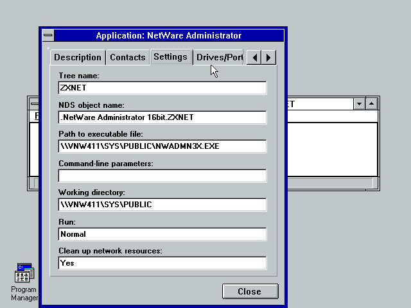Open the Description tab
The image size is (411, 308).
[x=78, y=57]
